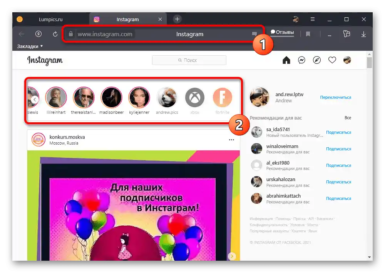Follow sa_ida5741 via Подписаться
This screenshot has height=273, width=385.
click(x=338, y=132)
